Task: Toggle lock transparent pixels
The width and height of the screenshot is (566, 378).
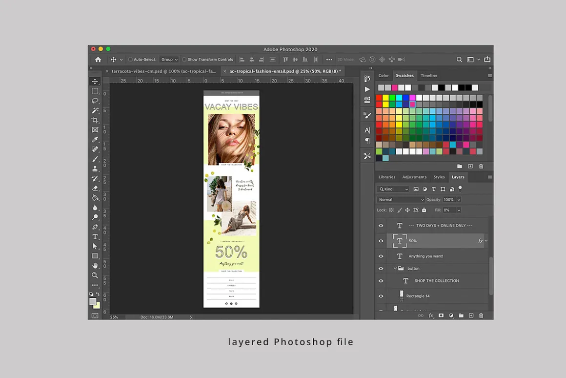Action: point(391,210)
